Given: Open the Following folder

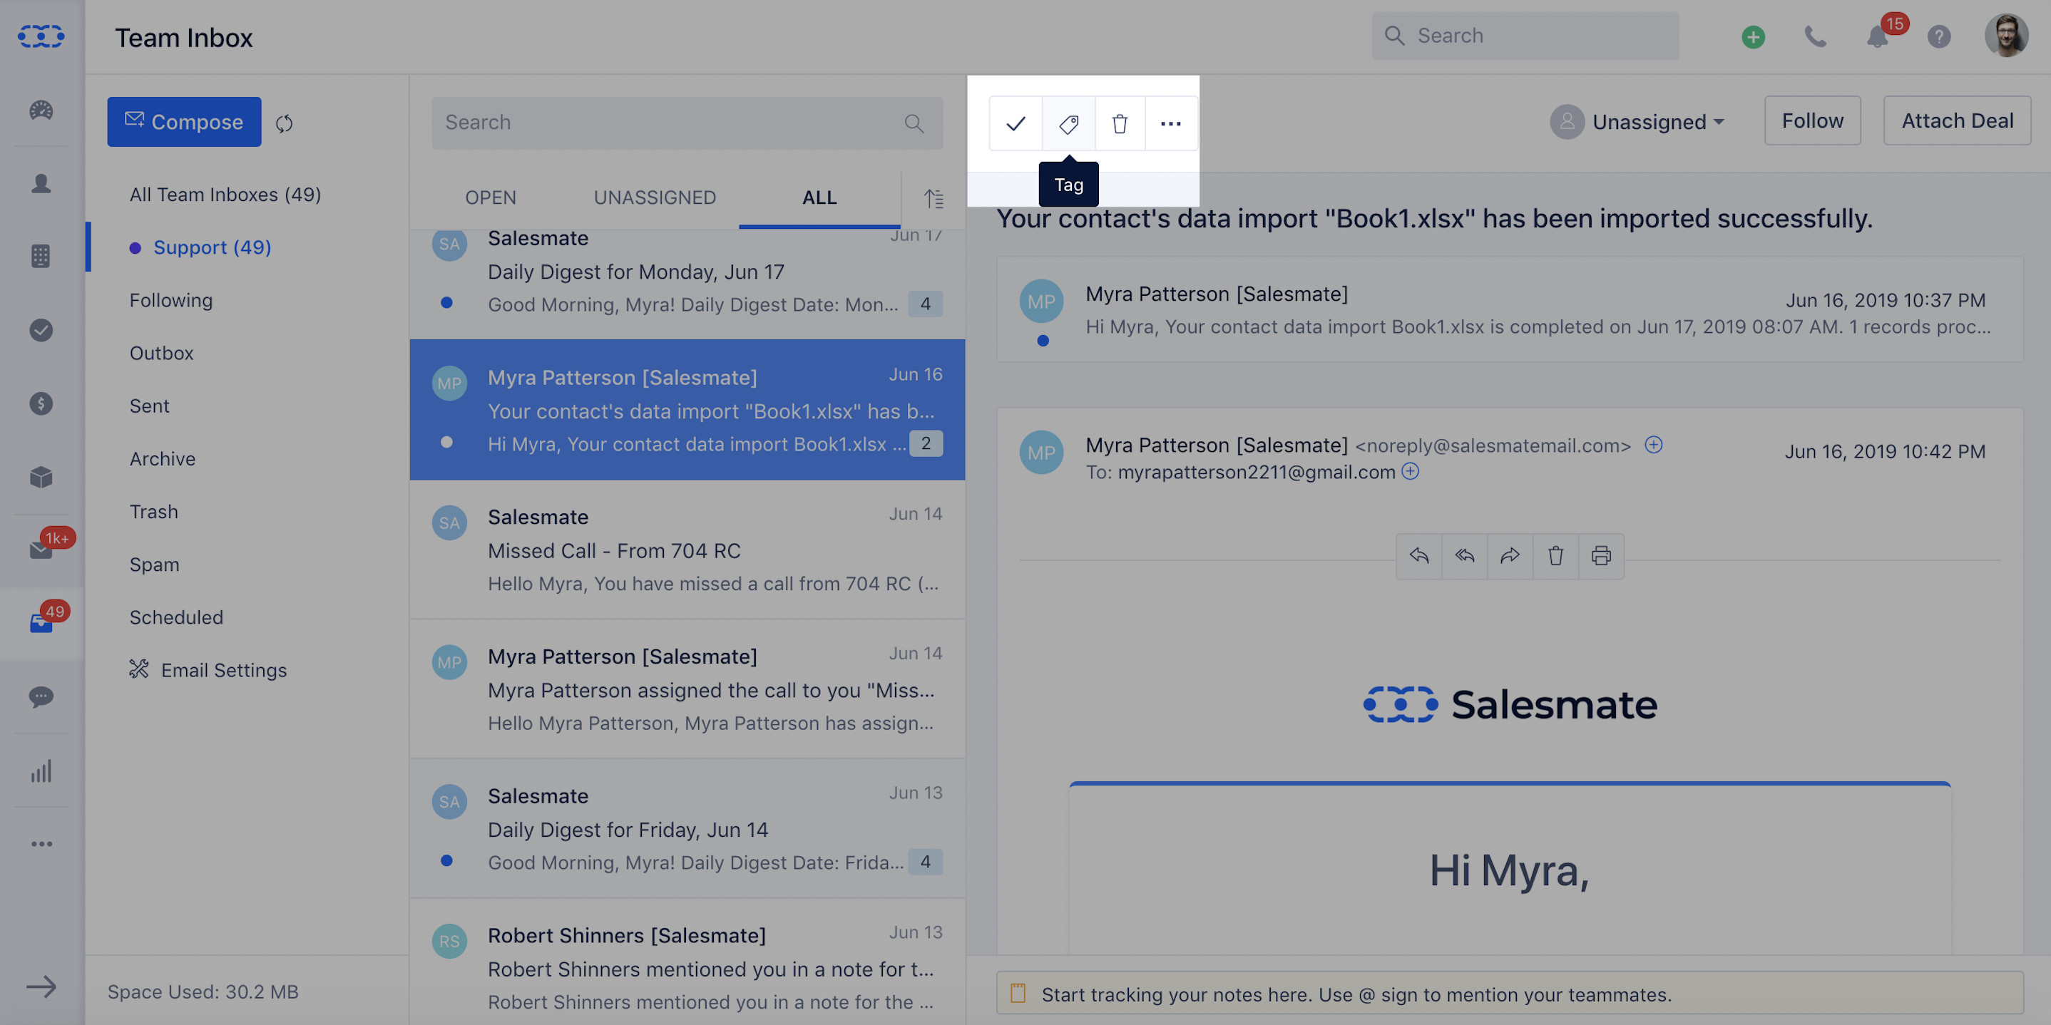Looking at the screenshot, I should click(x=171, y=300).
